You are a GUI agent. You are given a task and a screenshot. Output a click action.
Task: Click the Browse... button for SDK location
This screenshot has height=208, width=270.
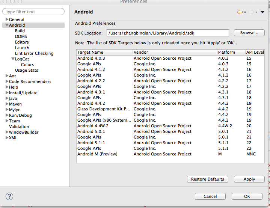[x=249, y=33]
